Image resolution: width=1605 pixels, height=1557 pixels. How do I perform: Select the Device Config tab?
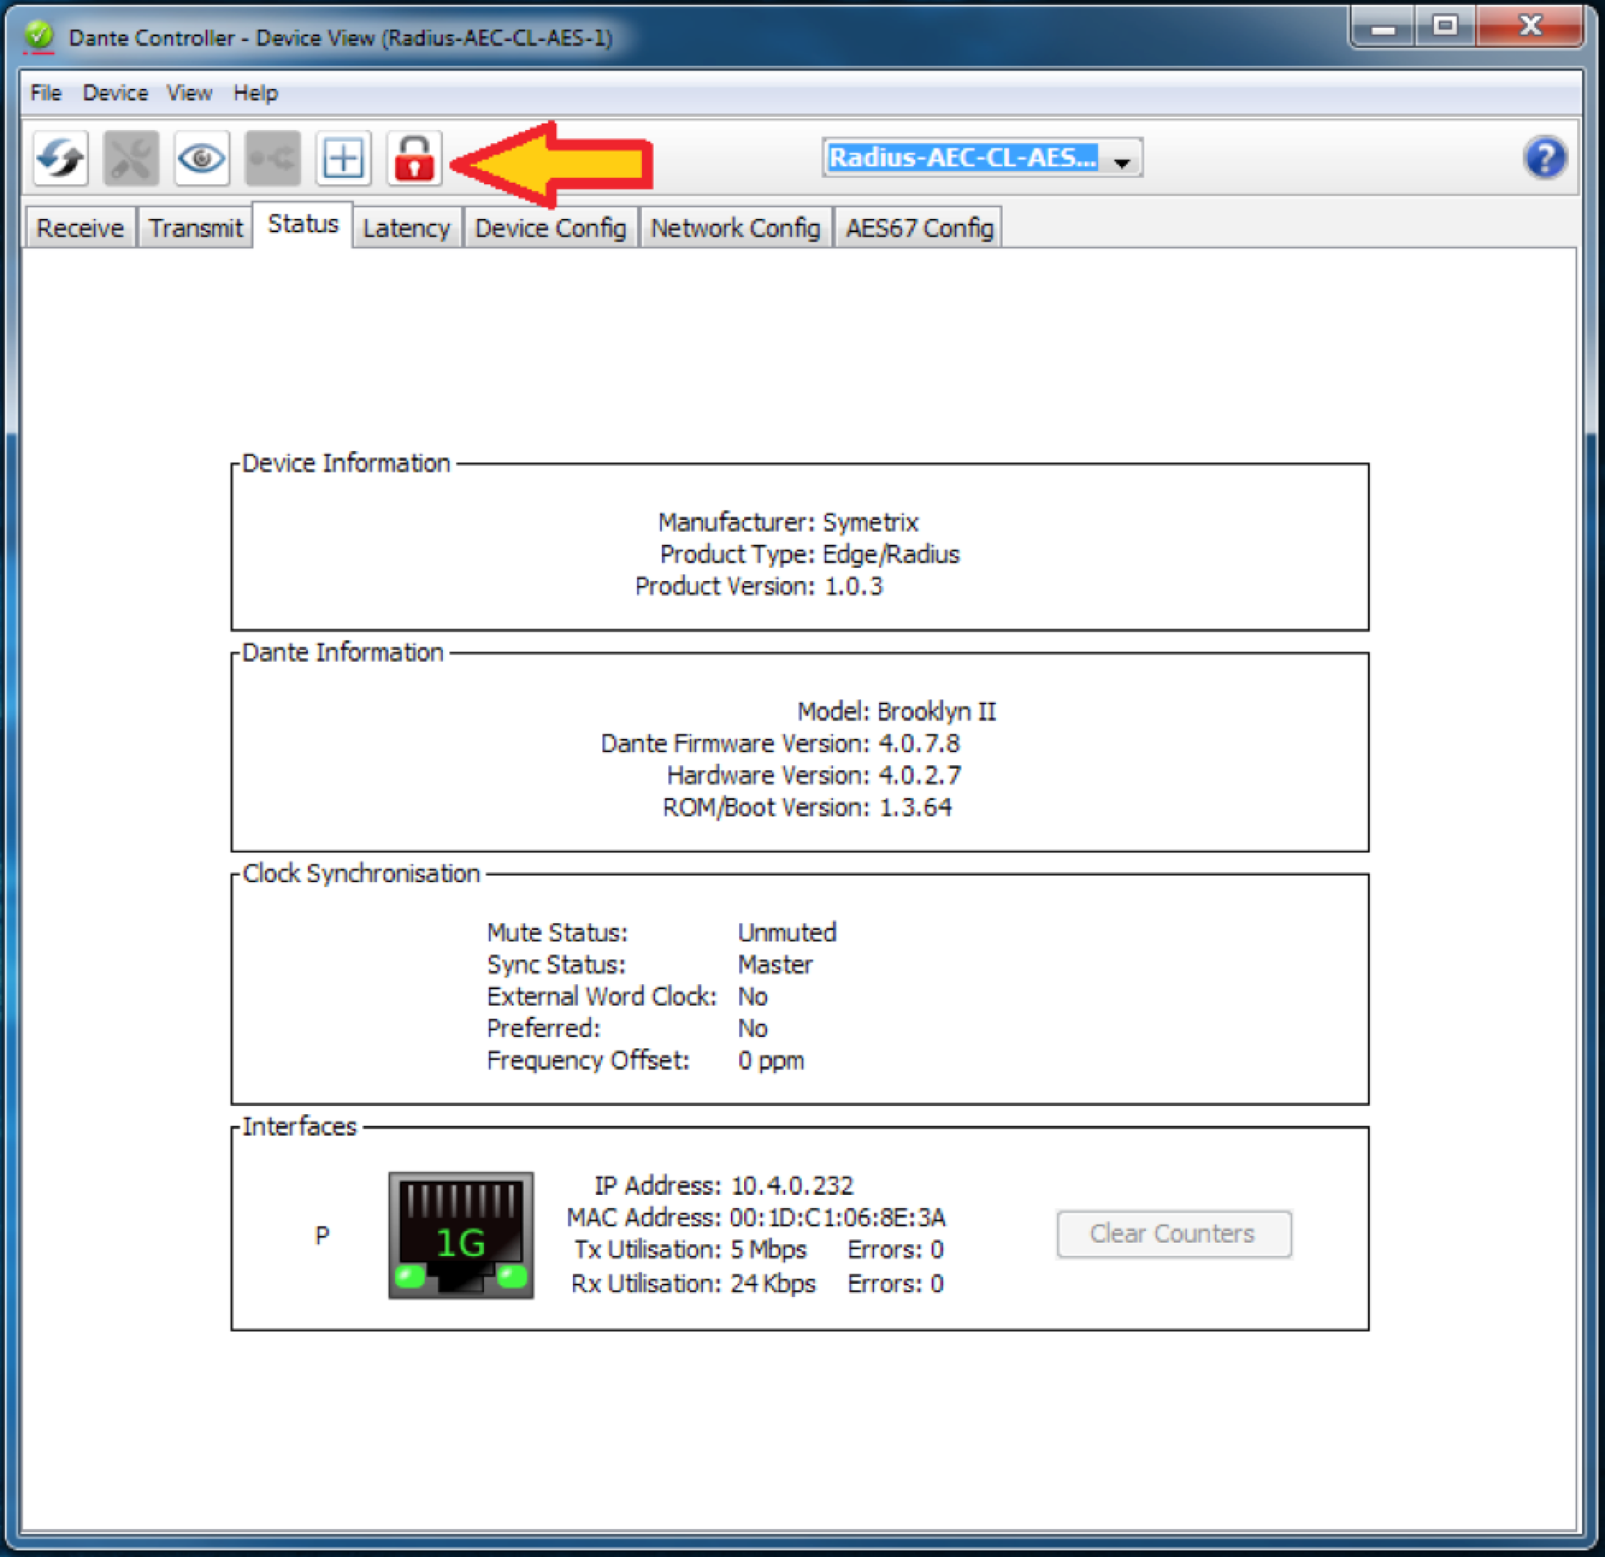pos(550,227)
